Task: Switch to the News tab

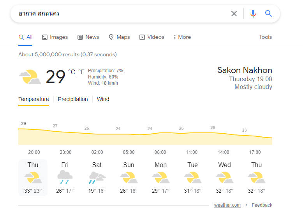Action: coord(88,37)
